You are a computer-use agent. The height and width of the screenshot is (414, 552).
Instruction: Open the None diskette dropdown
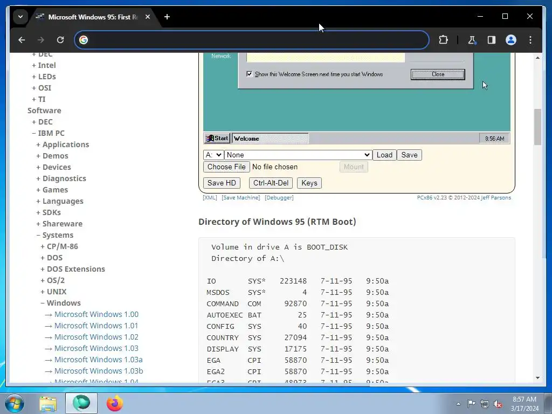pyautogui.click(x=298, y=155)
